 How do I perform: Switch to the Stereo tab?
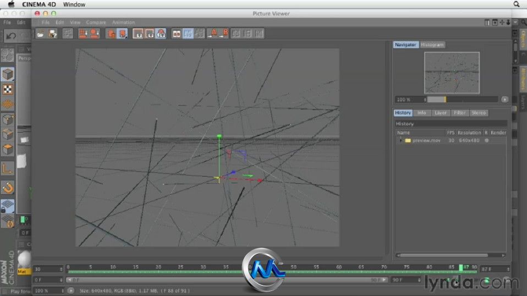[479, 113]
